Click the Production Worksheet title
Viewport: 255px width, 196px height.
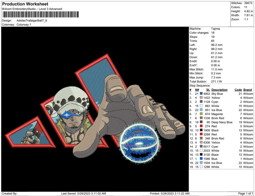tap(25, 4)
